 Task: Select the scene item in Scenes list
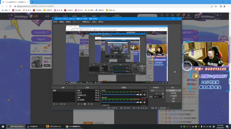point(64,91)
